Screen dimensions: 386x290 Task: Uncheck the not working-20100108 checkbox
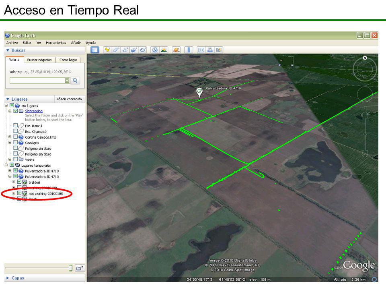pos(19,193)
